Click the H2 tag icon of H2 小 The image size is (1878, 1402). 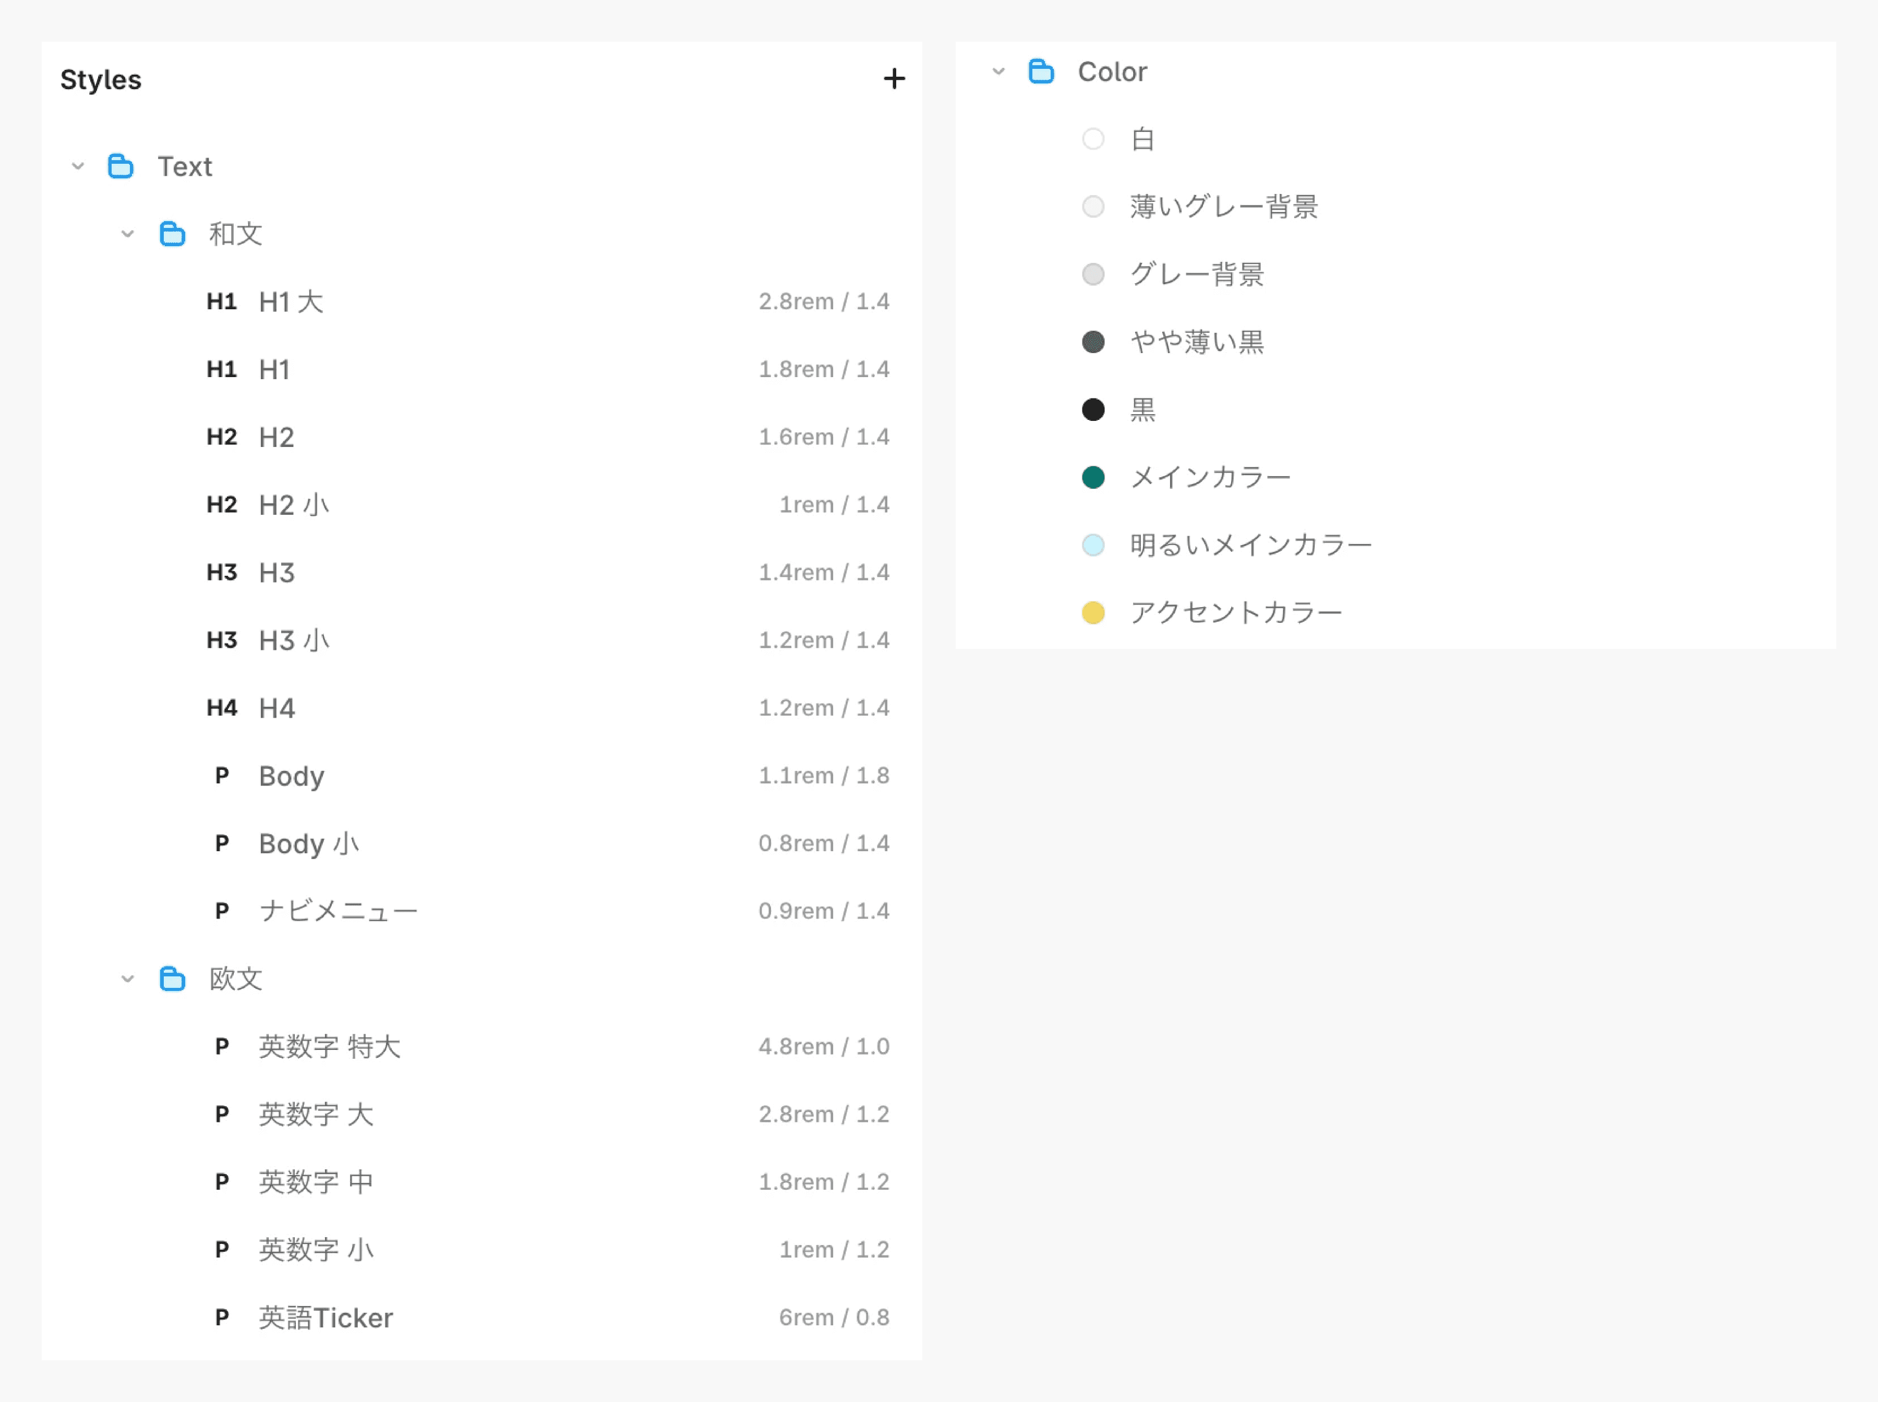pyautogui.click(x=222, y=504)
